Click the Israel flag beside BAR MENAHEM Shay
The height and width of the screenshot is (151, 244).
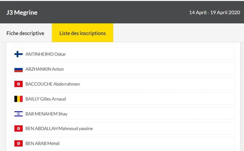(x=18, y=114)
